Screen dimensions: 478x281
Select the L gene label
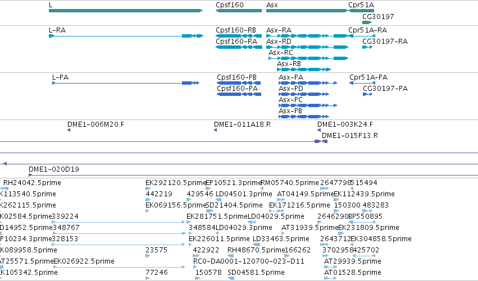pyautogui.click(x=51, y=5)
